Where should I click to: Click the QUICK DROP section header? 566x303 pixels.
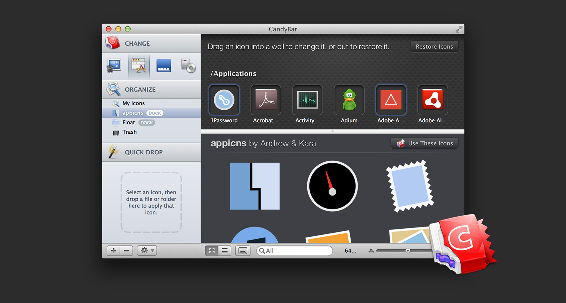(151, 152)
